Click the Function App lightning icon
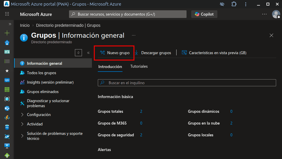Image resolution: width=282 pixels, height=159 pixels. point(7,118)
